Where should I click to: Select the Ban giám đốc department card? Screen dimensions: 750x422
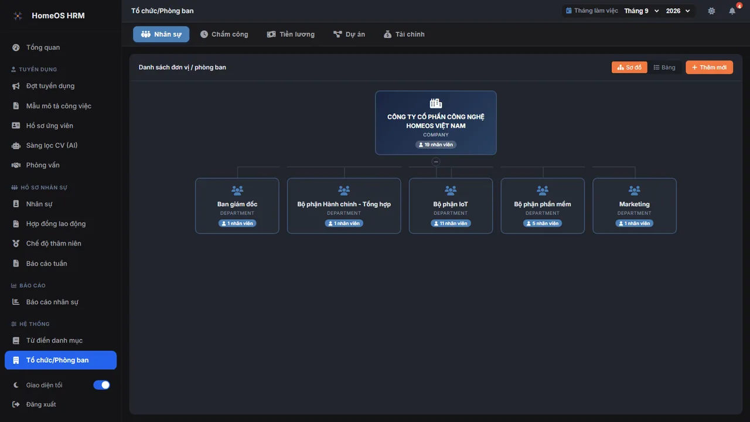tap(237, 206)
